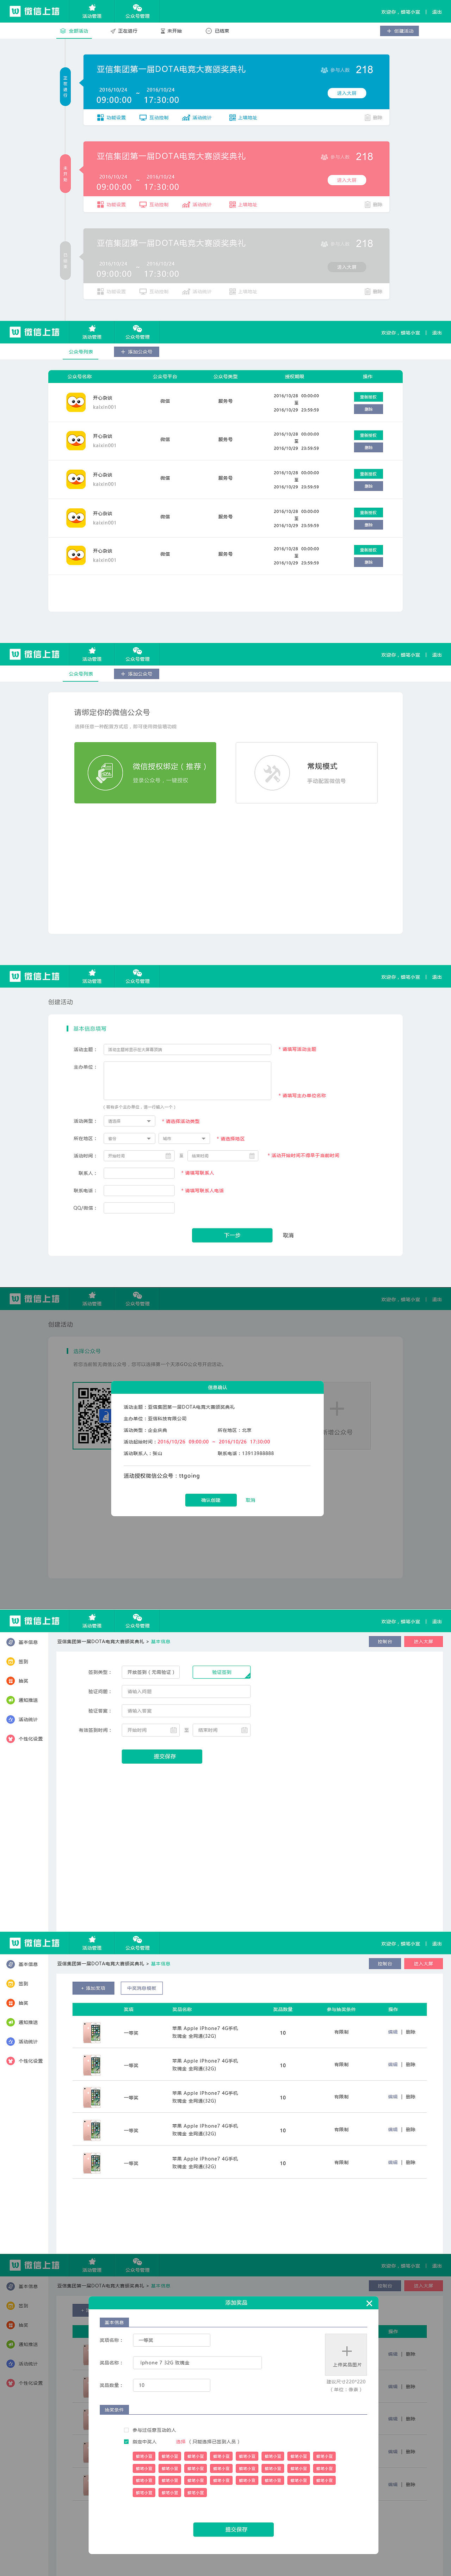Image resolution: width=451 pixels, height=2576 pixels.
Task: Click 添加奖项 button on prize list
Action: [x=93, y=1988]
